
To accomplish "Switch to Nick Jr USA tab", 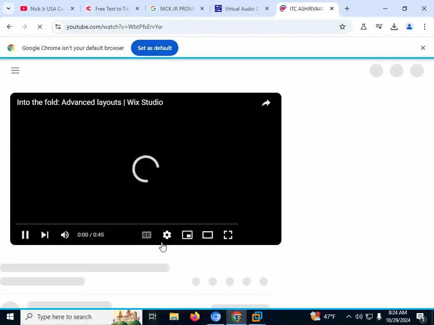I will [47, 8].
